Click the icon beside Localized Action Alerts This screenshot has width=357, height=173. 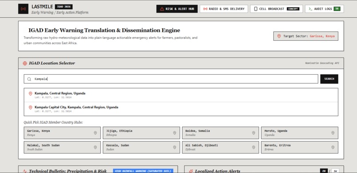(191, 171)
